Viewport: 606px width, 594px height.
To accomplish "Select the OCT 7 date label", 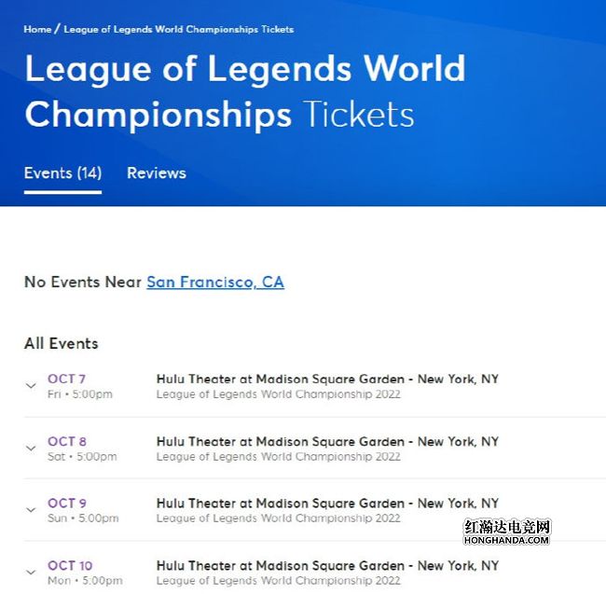I will [x=66, y=379].
